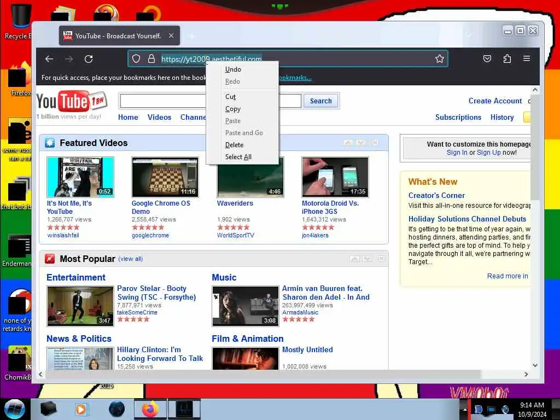This screenshot has height=420, width=560.
Task: Open the Film & Animation category heading
Action: pos(248,339)
